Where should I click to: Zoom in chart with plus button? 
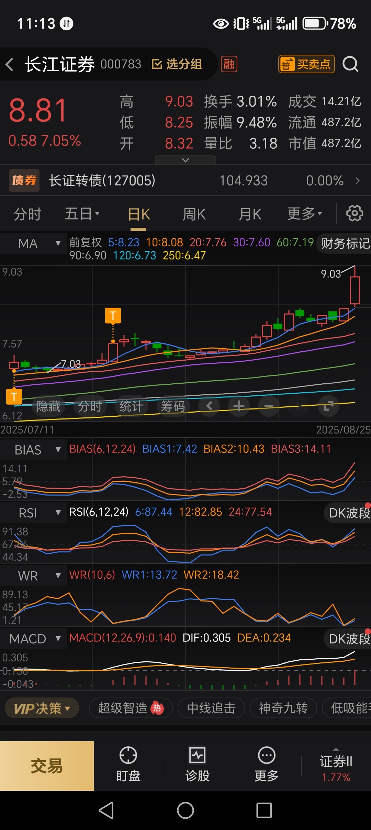click(239, 406)
